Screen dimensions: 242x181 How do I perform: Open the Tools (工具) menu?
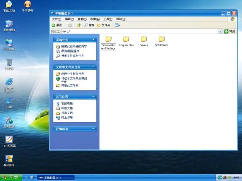pos(108,19)
